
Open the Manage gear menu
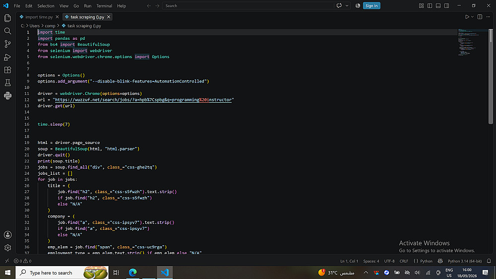(x=7, y=248)
